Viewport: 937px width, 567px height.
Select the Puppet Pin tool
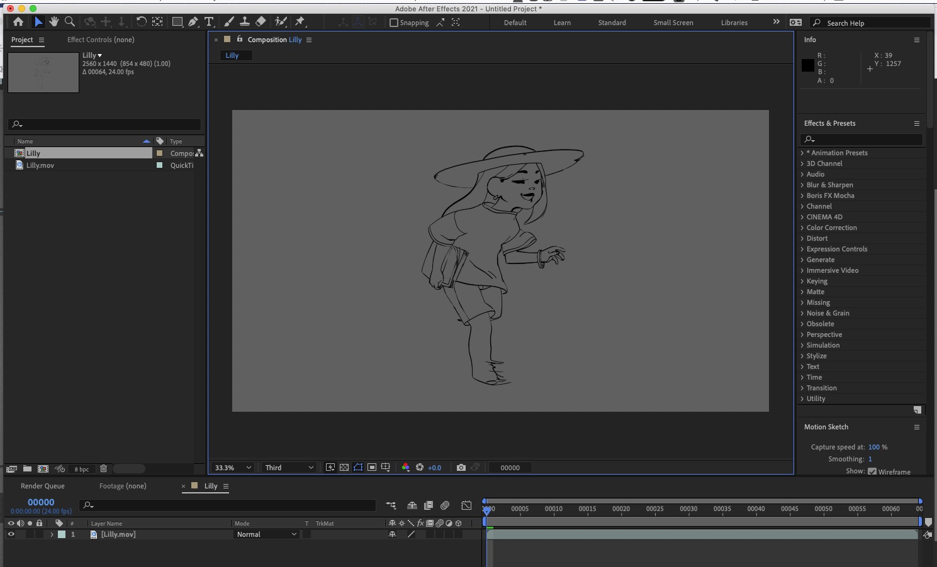pos(300,22)
